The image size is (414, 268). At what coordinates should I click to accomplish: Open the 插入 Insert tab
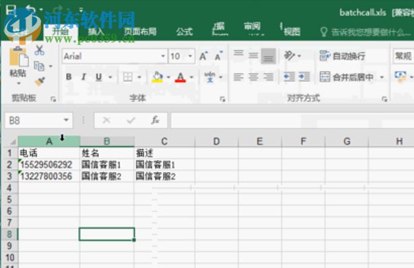(96, 32)
